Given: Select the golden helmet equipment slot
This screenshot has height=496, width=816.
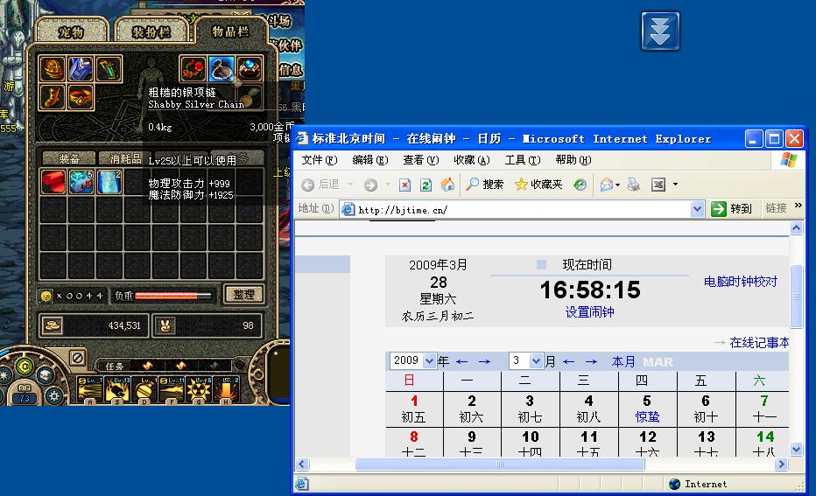Looking at the screenshot, I should pyautogui.click(x=53, y=69).
